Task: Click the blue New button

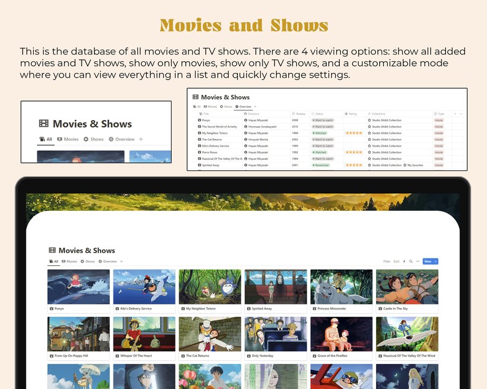Action: click(x=428, y=262)
